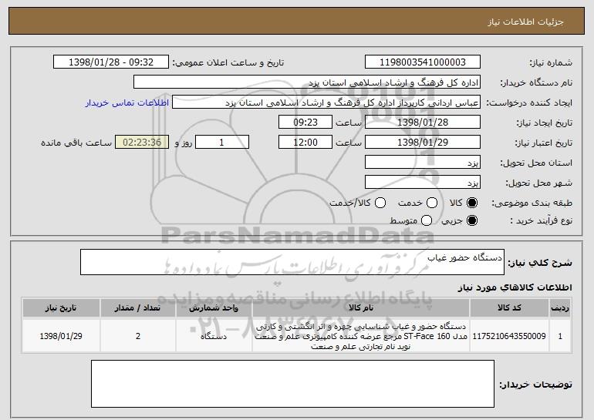Viewport: 594px width, 420px height.
Task: Select the کالا radio button
Action: [472, 203]
